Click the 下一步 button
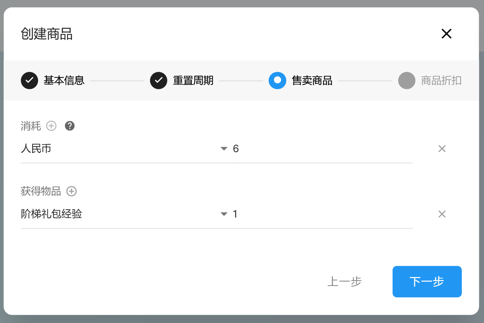484x323 pixels. [427, 282]
